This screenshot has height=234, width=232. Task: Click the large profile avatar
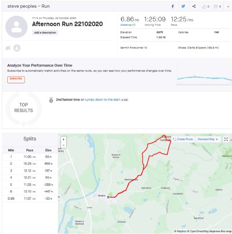[16, 27]
